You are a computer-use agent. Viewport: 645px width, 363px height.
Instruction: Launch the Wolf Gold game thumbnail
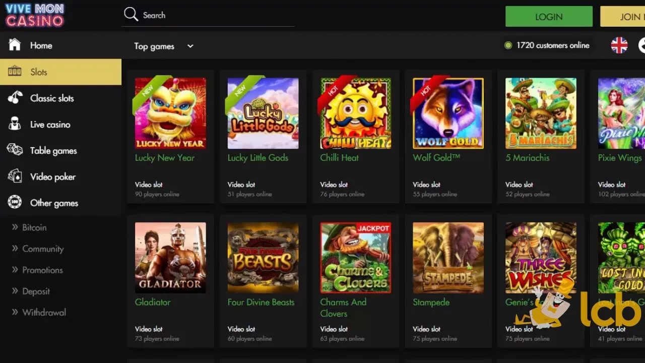point(448,113)
